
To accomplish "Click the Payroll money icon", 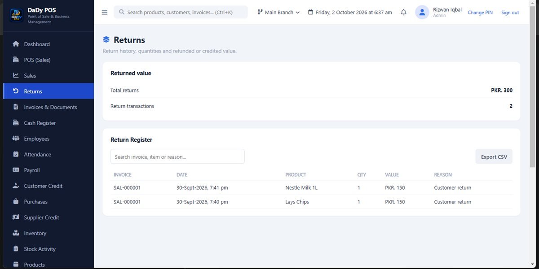I will (16, 170).
